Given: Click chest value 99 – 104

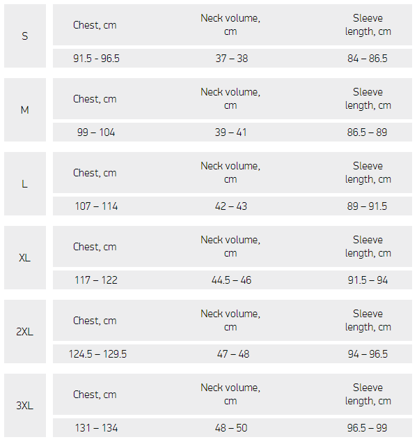Looking at the screenshot, I should tap(96, 132).
